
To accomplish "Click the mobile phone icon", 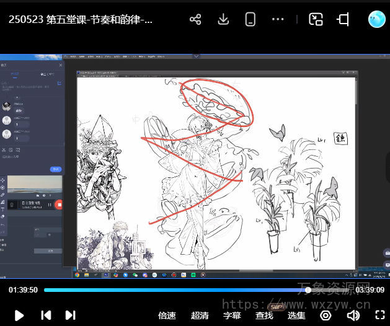I will point(250,19).
